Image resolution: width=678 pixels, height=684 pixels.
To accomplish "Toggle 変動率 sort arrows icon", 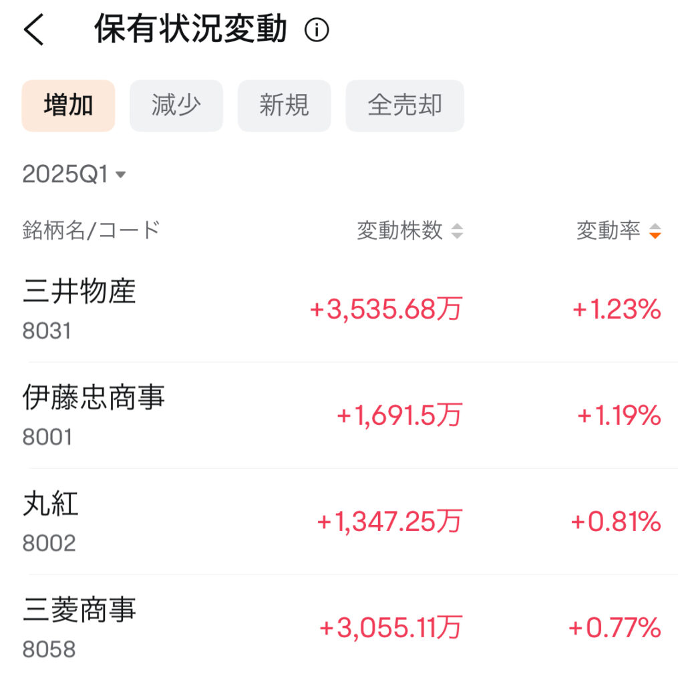I will click(x=655, y=231).
